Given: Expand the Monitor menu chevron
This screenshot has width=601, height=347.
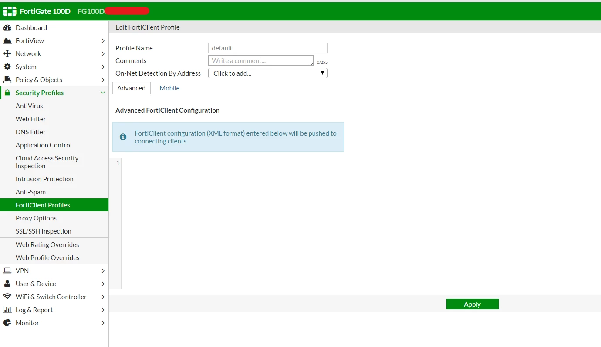Looking at the screenshot, I should tap(103, 323).
